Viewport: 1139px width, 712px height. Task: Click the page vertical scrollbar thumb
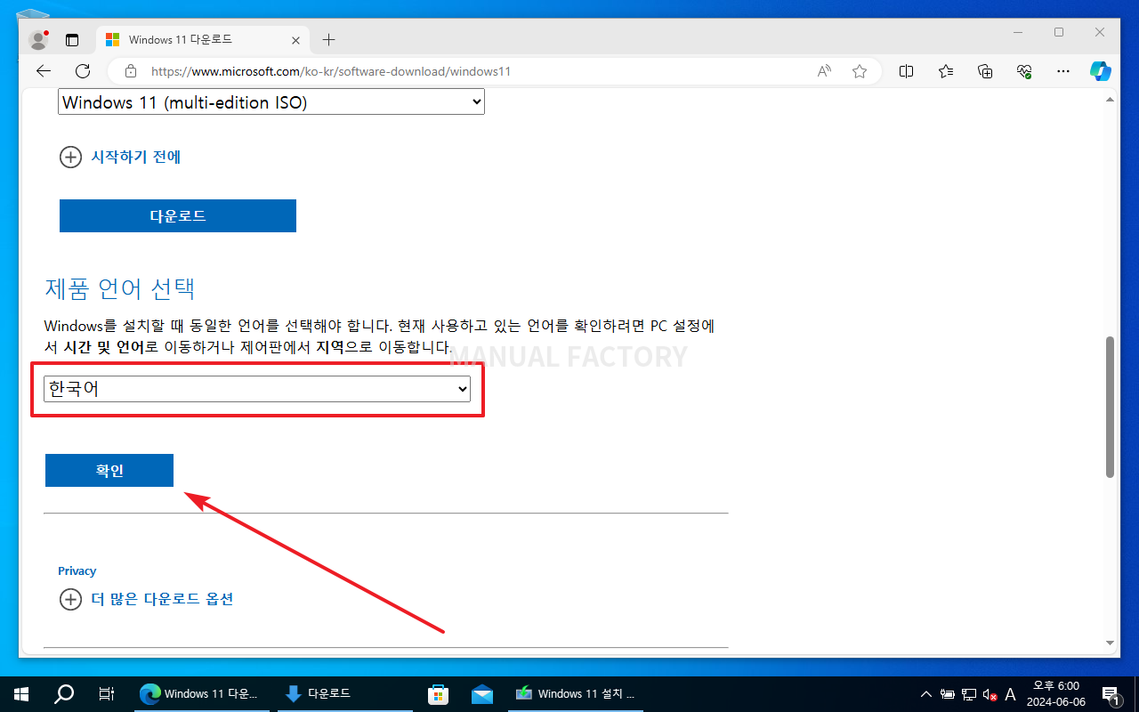[1110, 407]
